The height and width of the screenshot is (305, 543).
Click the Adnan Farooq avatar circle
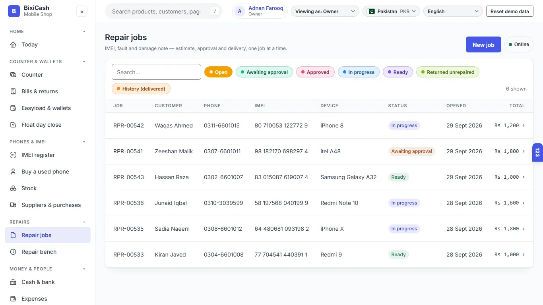point(240,11)
